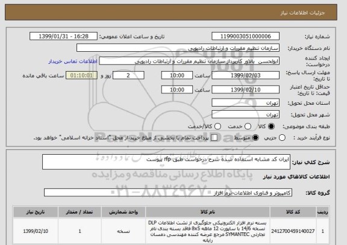Image resolution: width=347 pixels, height=245 pixels.
Task: Click the تاریخ نیاز column header
Action: [36, 212]
